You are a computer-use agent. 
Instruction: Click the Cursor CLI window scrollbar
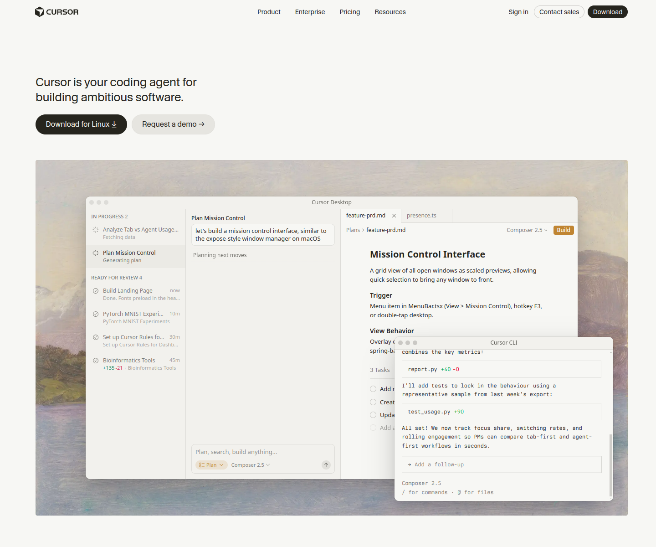coord(611,465)
